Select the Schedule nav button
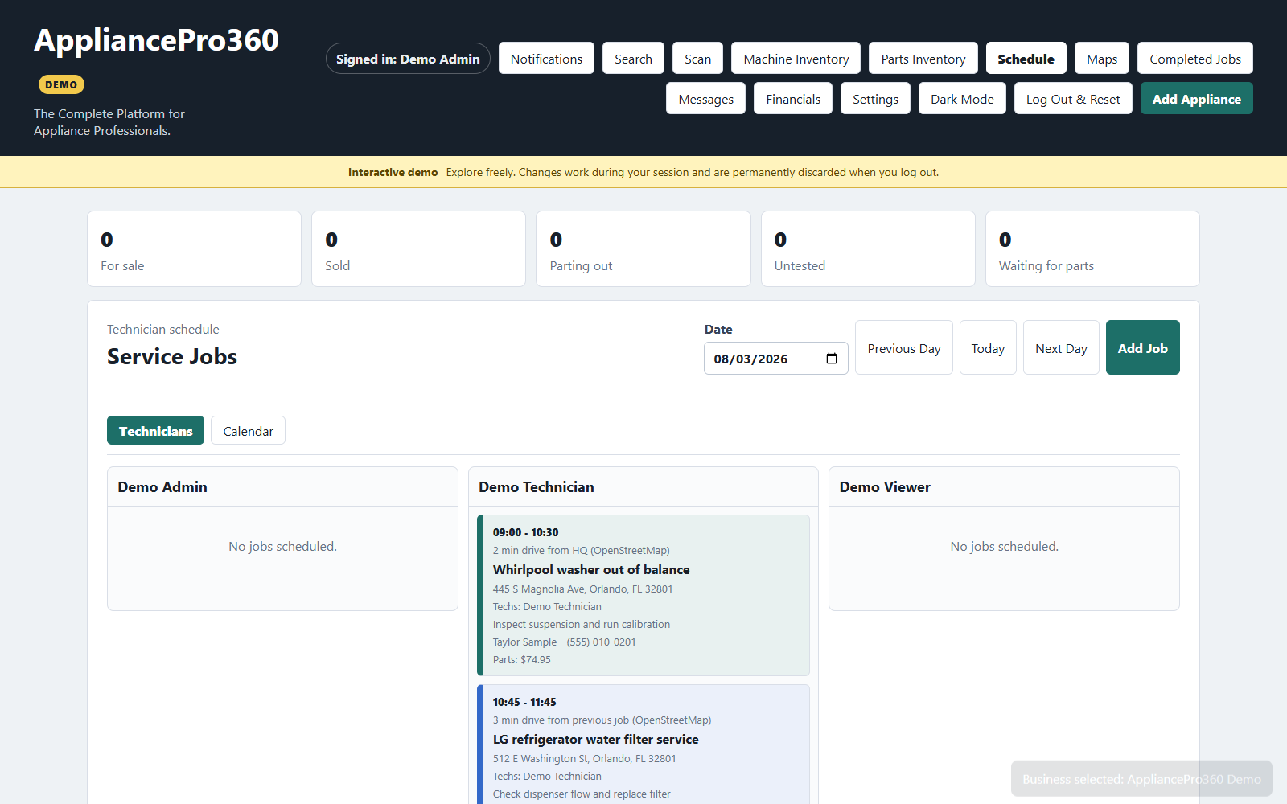The width and height of the screenshot is (1287, 804). pyautogui.click(x=1026, y=59)
